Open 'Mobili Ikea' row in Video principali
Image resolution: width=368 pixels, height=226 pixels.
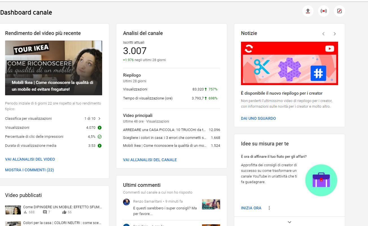(x=172, y=146)
